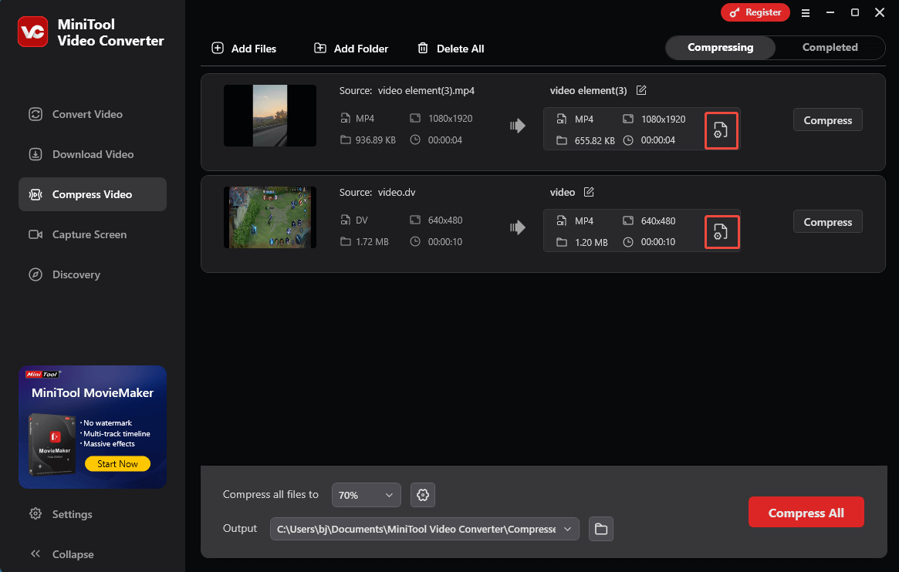
Task: Edit output name of video element(3)
Action: pos(641,90)
